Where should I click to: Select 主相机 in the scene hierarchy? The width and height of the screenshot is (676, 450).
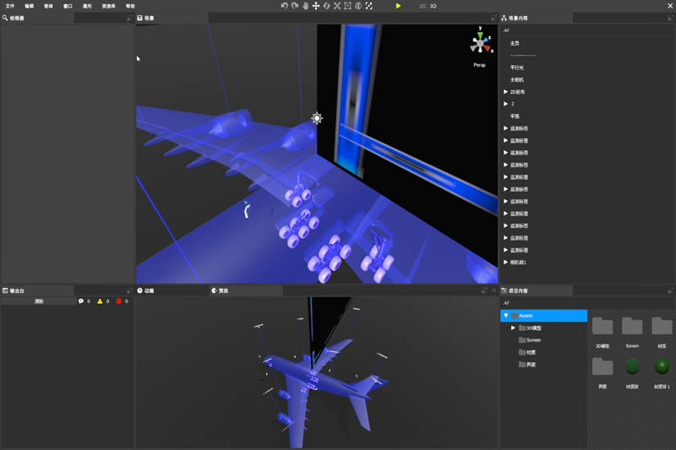click(516, 79)
